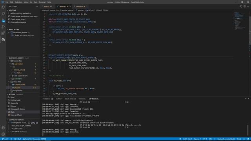Click the terminal panel vertical scrollbar
The height and width of the screenshot is (141, 251).
(x=247, y=130)
